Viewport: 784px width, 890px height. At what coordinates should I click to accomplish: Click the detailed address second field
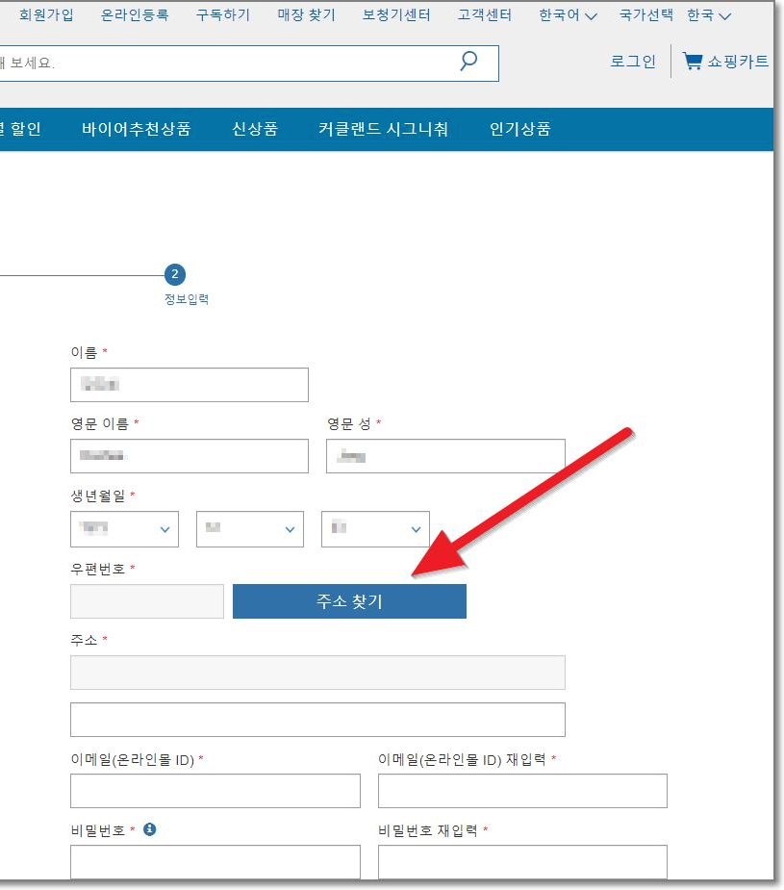click(x=317, y=720)
